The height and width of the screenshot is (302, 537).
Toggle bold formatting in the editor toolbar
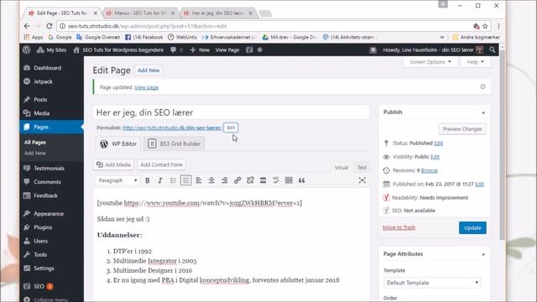coord(148,180)
